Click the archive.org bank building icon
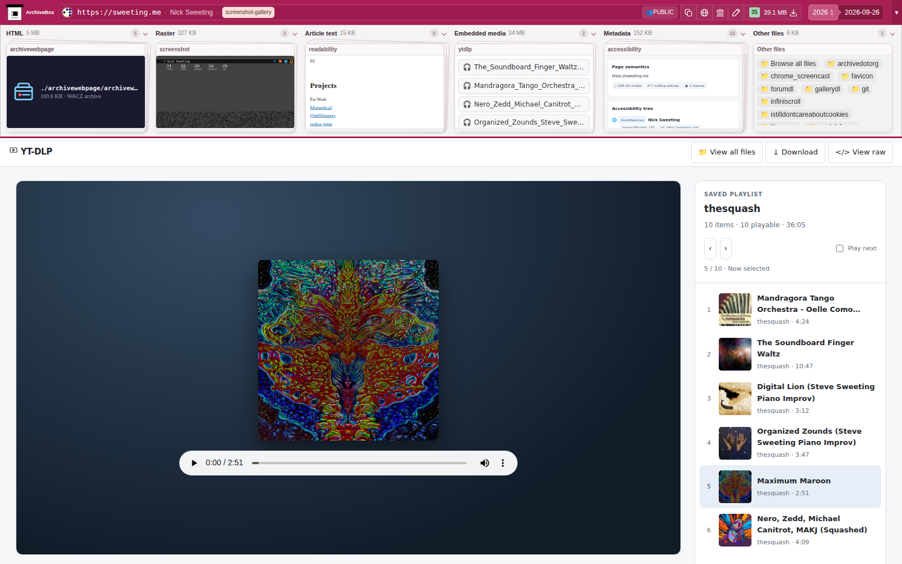Viewport: 902px width, 564px height. tap(720, 12)
